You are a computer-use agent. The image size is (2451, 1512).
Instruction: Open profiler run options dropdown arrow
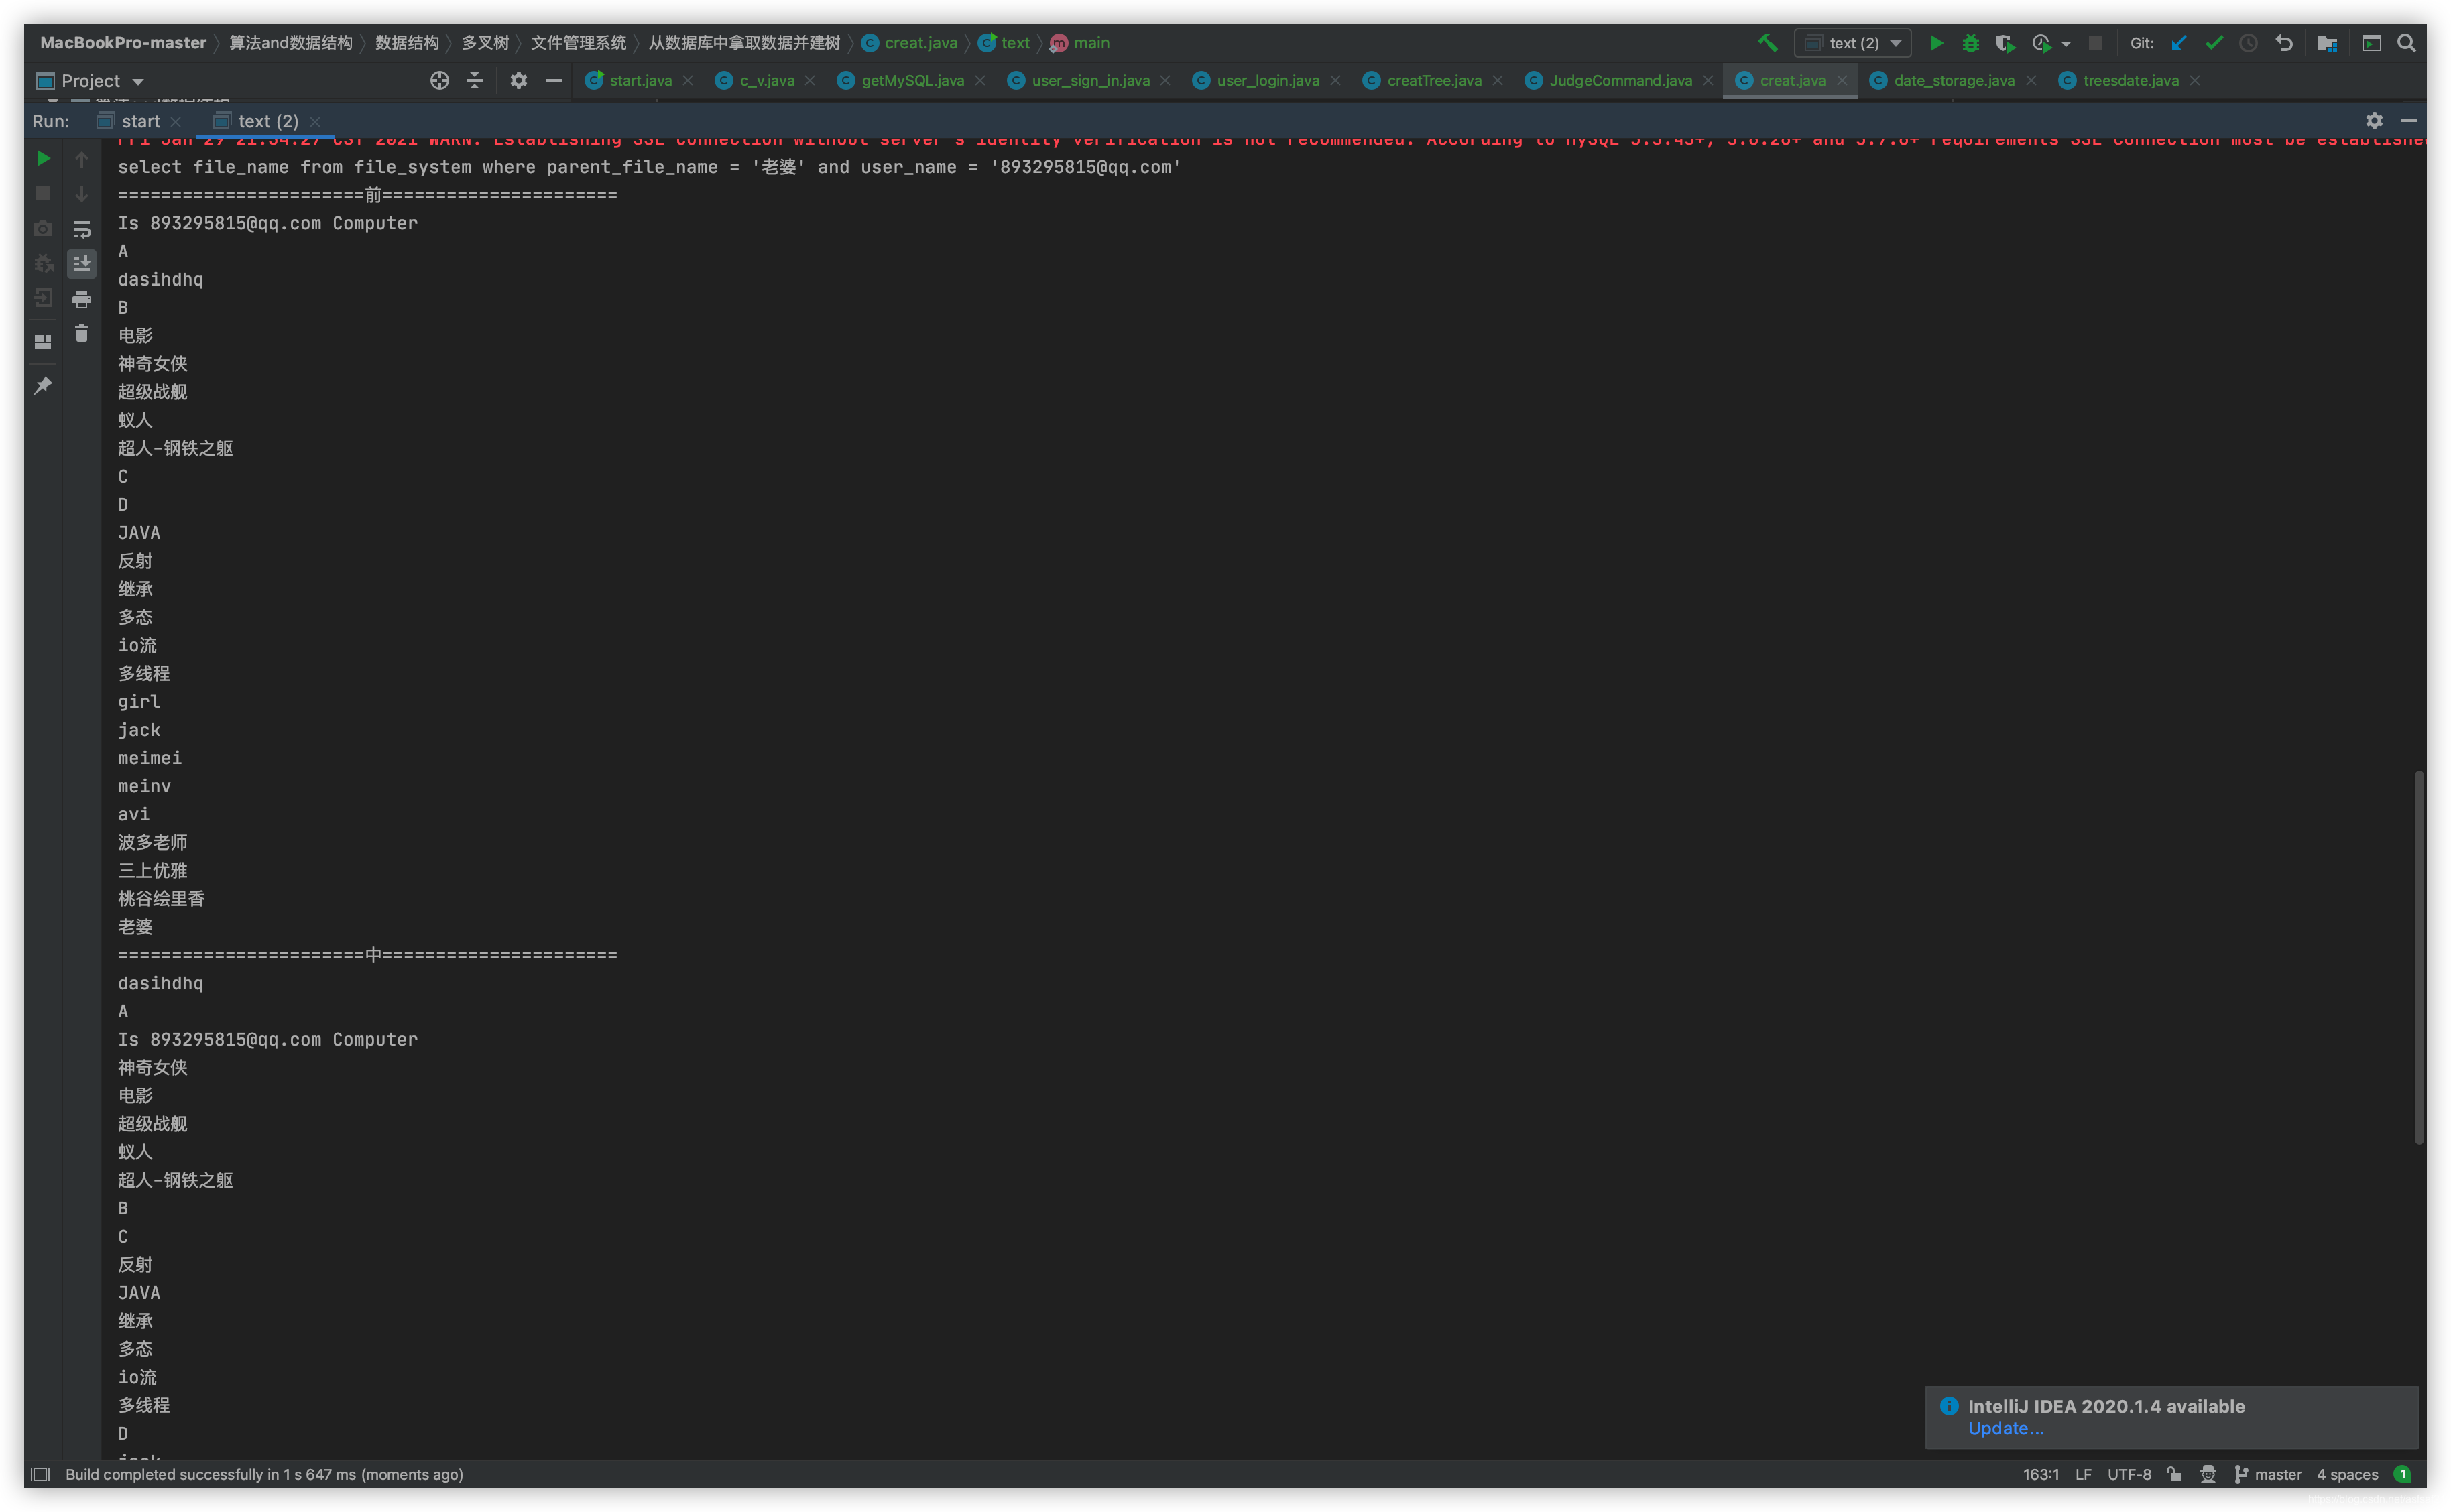(2066, 43)
